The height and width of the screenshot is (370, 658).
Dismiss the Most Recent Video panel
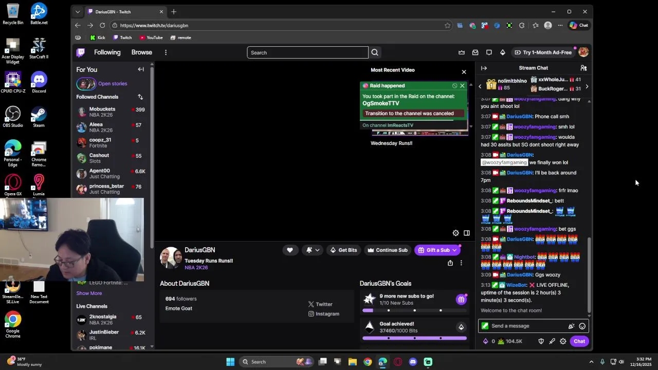coord(464,72)
